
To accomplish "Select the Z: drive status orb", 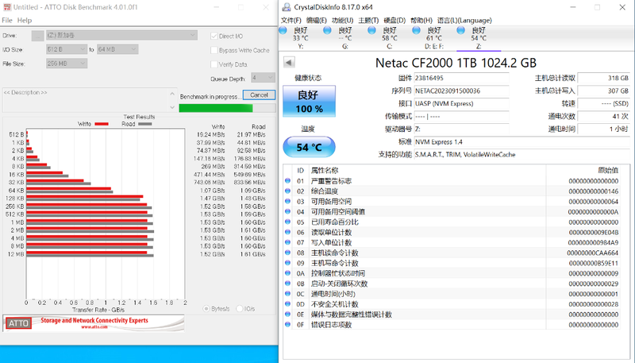I will [x=461, y=30].
